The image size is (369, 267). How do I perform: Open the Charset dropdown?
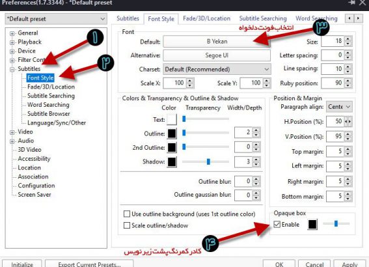pos(217,69)
